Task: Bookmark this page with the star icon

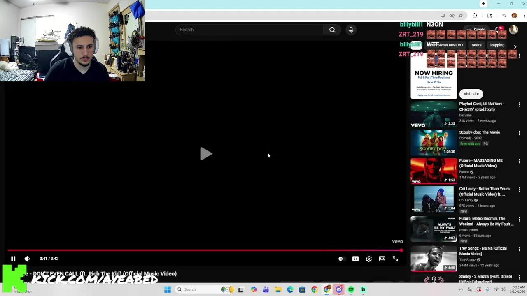Action: [x=461, y=16]
